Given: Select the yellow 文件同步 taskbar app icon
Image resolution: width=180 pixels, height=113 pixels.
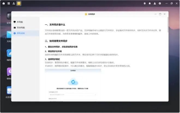Looking at the screenshot, I should click(19, 4).
